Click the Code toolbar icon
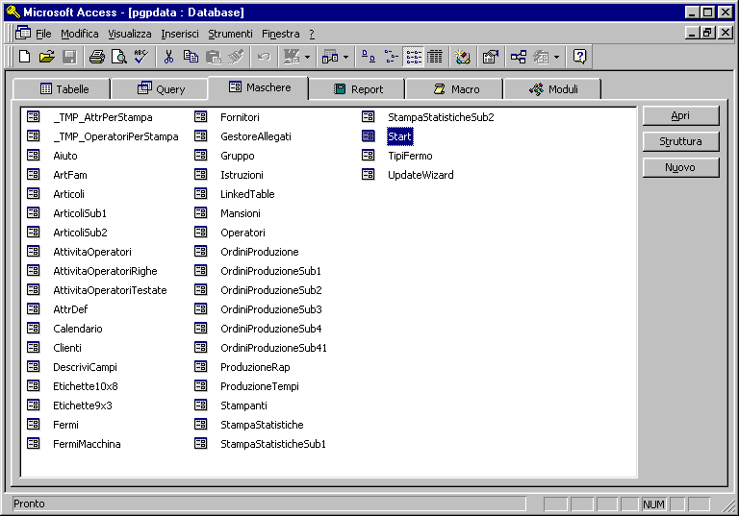Viewport: 739px width, 516px height. pos(462,57)
